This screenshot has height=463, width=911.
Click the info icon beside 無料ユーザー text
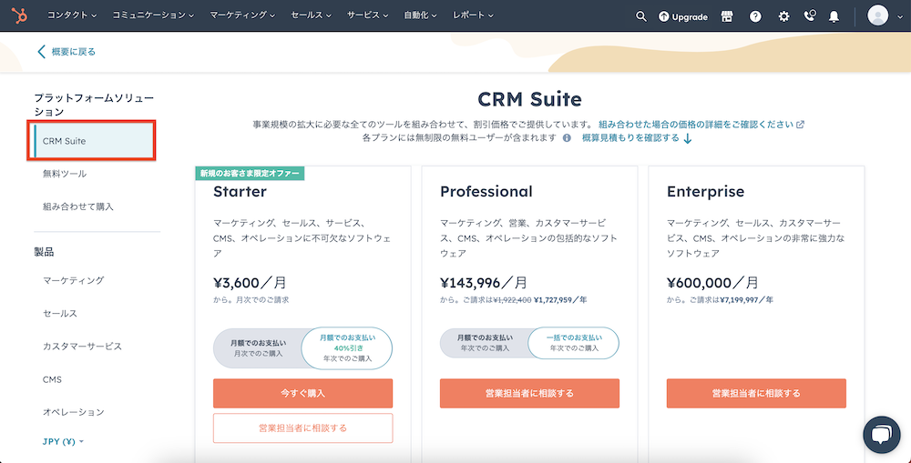click(x=567, y=138)
